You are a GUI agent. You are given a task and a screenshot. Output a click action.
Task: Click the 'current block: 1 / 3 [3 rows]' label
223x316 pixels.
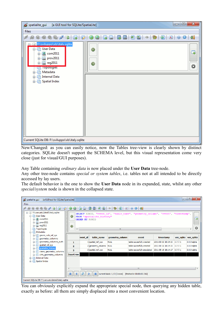click(x=111, y=274)
